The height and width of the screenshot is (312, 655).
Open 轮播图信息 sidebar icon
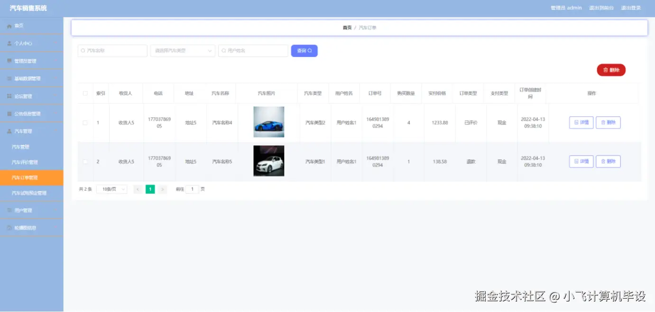click(9, 228)
